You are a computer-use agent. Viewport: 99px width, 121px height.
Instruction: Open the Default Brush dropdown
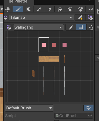pyautogui.click(x=29, y=108)
